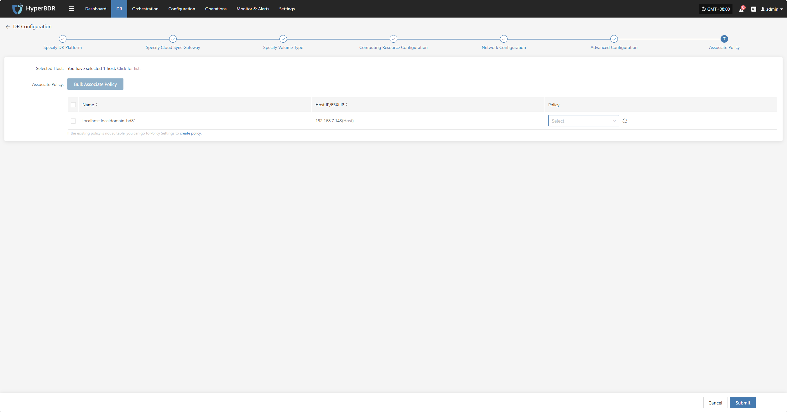Click the HyperBDR shield logo
This screenshot has height=412, width=787.
click(x=17, y=9)
